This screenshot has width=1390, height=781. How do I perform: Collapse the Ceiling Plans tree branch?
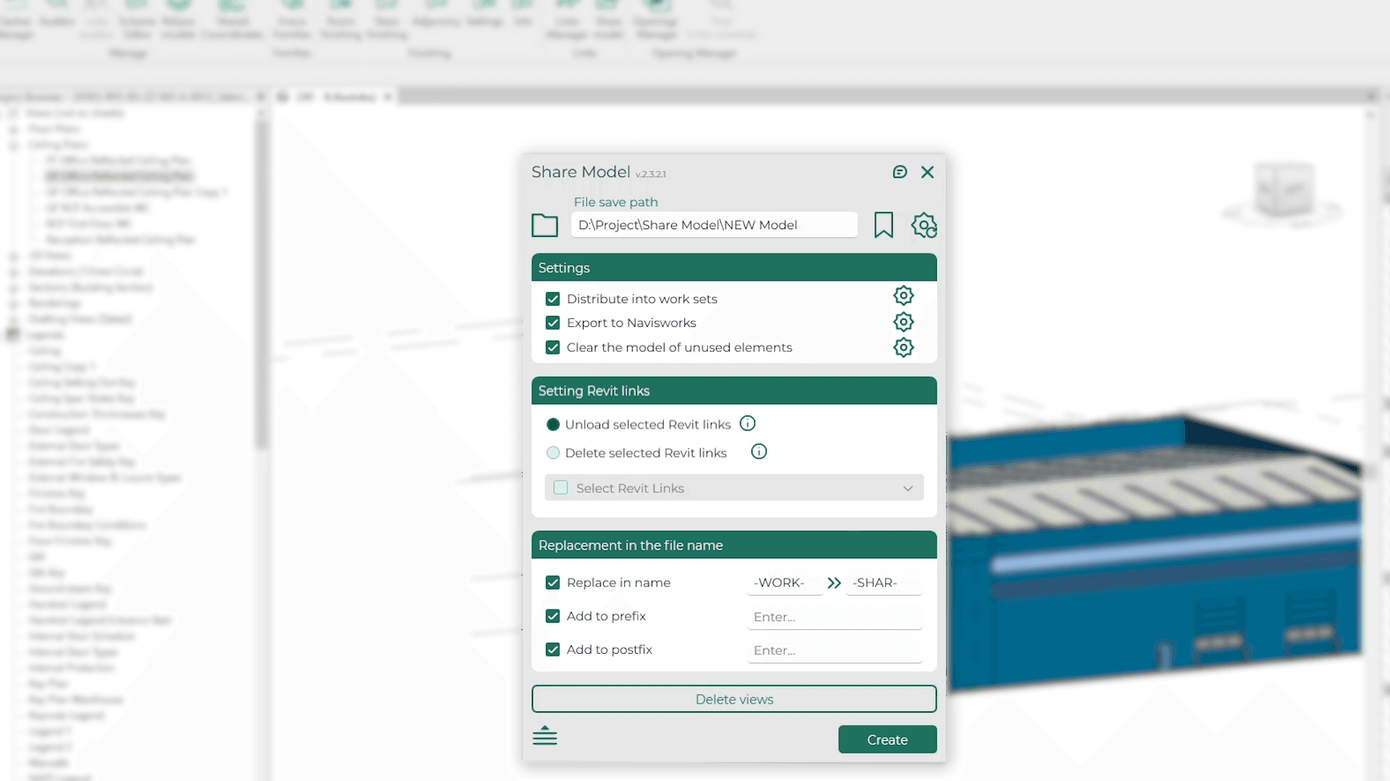(x=13, y=145)
